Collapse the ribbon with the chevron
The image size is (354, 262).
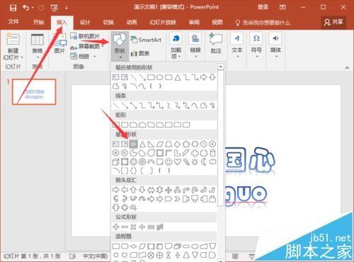tap(347, 68)
